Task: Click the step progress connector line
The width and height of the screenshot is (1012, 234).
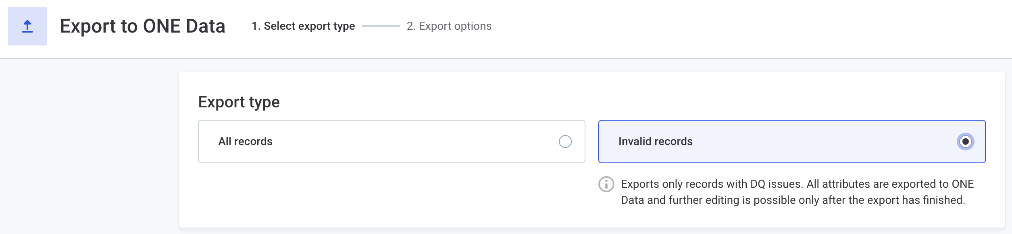Action: pyautogui.click(x=381, y=26)
